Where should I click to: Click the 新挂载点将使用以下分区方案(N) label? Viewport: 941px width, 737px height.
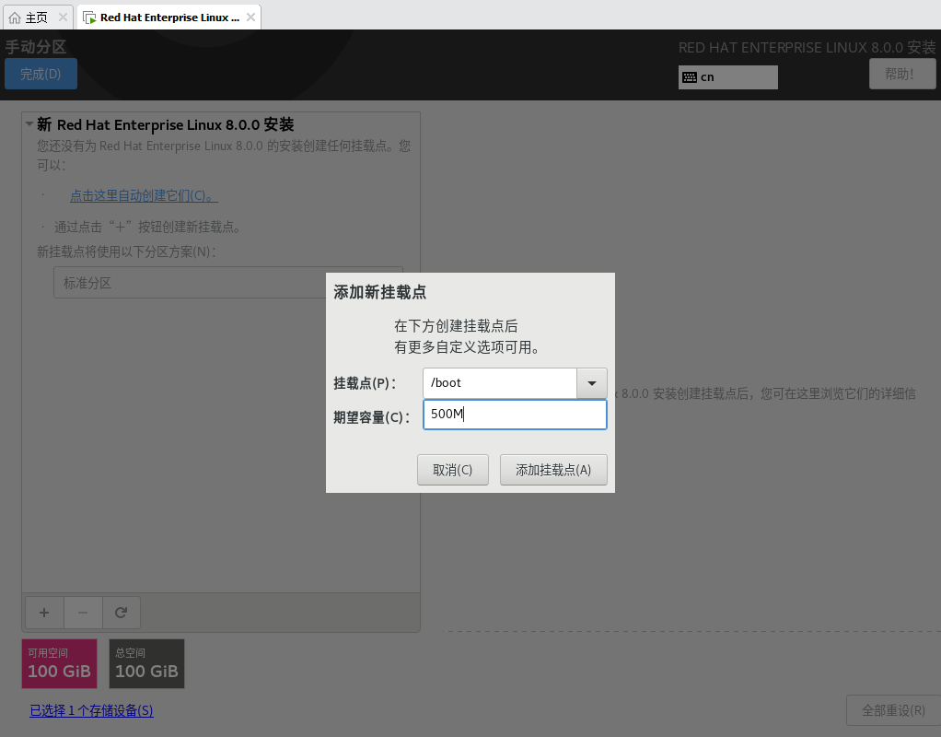pos(126,252)
